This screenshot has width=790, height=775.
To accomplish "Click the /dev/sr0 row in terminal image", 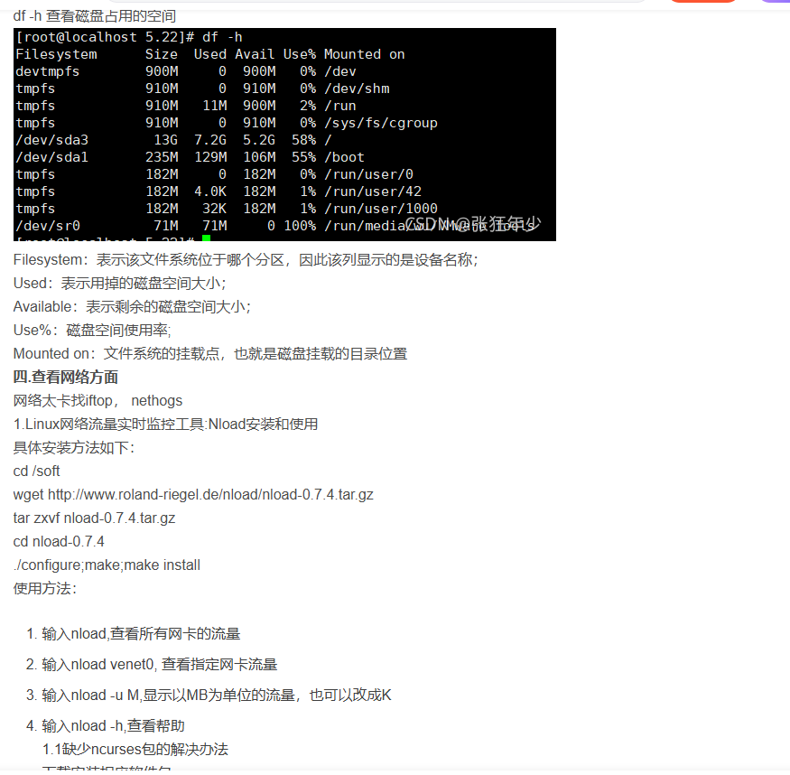I will click(x=277, y=226).
